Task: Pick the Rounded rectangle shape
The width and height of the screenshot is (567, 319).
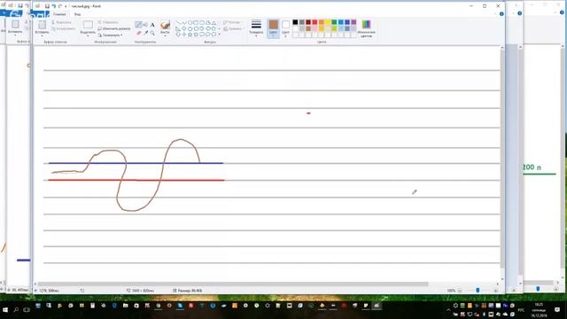Action: (202, 23)
